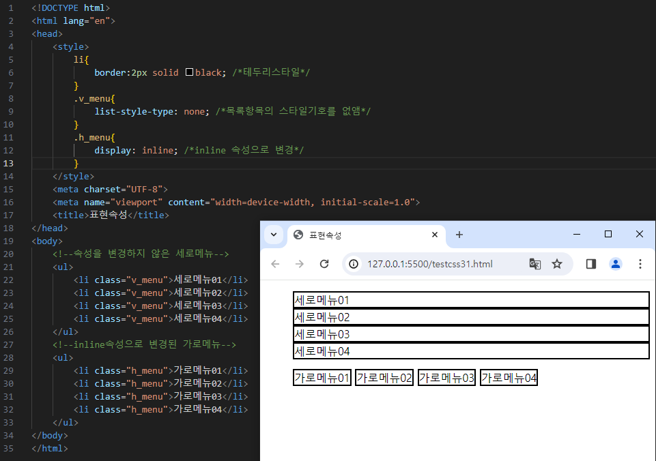Image resolution: width=656 pixels, height=461 pixels.
Task: Click line number 1 in the editor gutter
Action: click(x=11, y=8)
